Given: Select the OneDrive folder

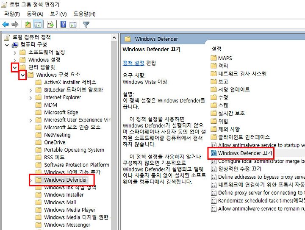Looking at the screenshot, I should tap(50, 142).
